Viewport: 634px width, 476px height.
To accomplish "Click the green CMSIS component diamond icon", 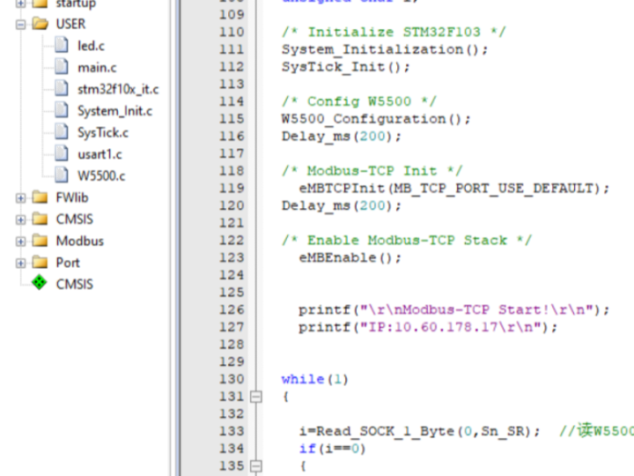I will (x=40, y=283).
